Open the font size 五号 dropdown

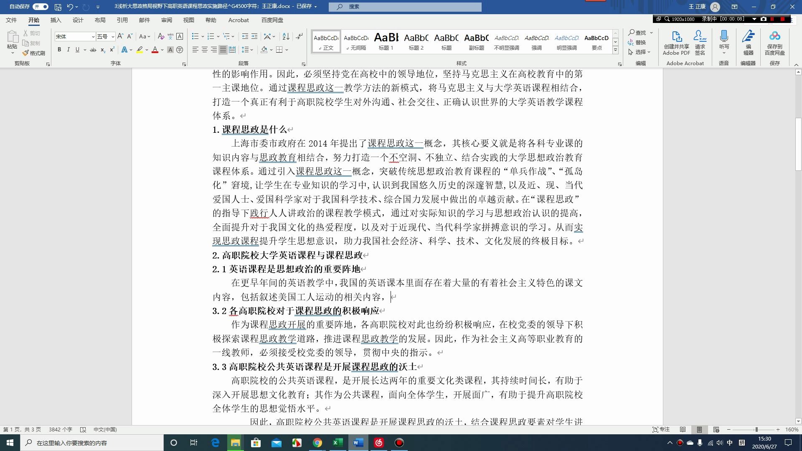tap(112, 37)
